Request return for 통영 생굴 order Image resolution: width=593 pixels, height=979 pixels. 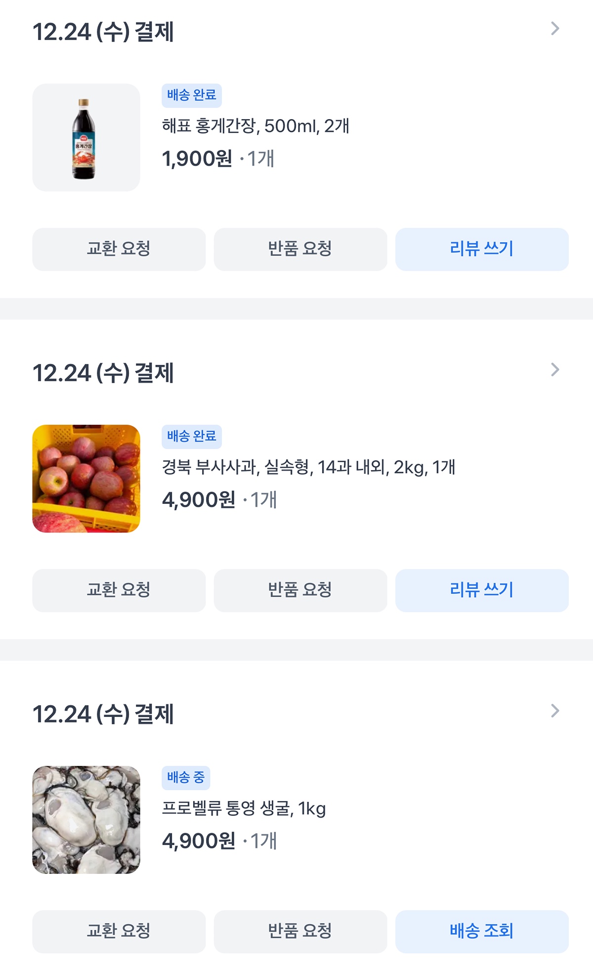point(300,932)
